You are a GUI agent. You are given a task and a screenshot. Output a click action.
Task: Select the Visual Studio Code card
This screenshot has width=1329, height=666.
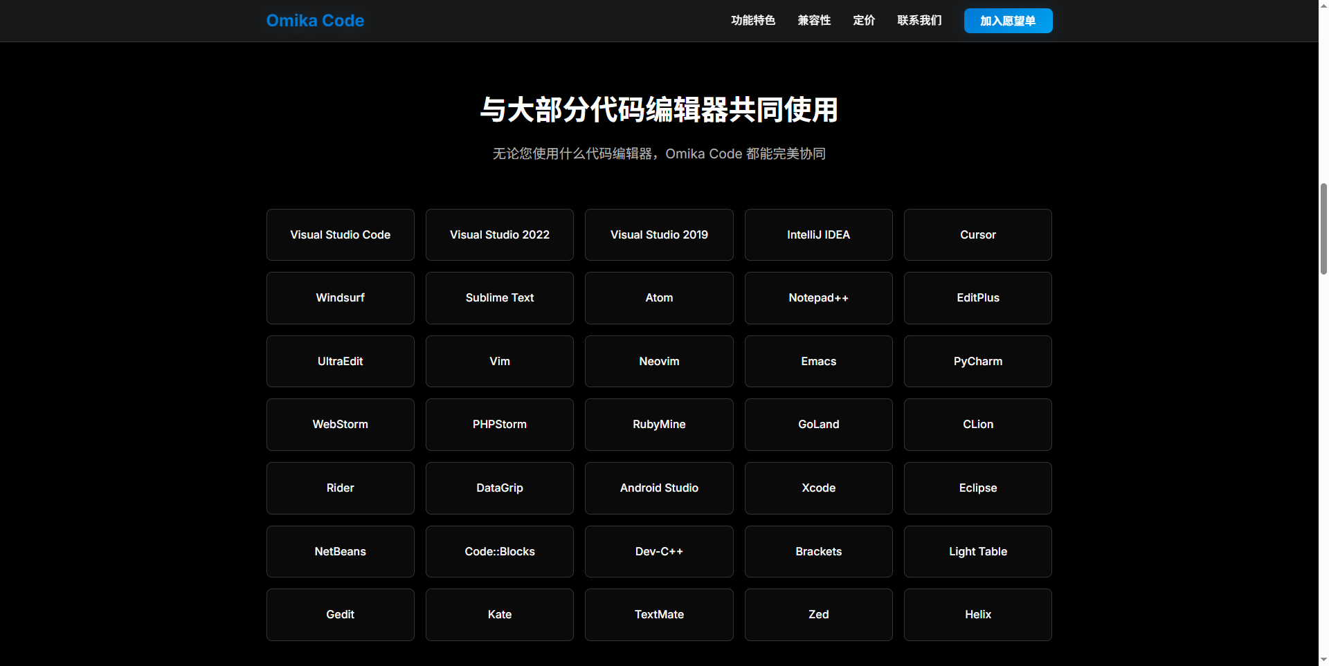pos(340,235)
